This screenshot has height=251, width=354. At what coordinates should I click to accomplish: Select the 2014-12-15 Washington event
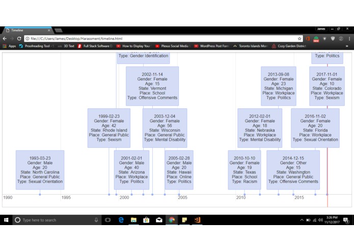[x=293, y=170]
